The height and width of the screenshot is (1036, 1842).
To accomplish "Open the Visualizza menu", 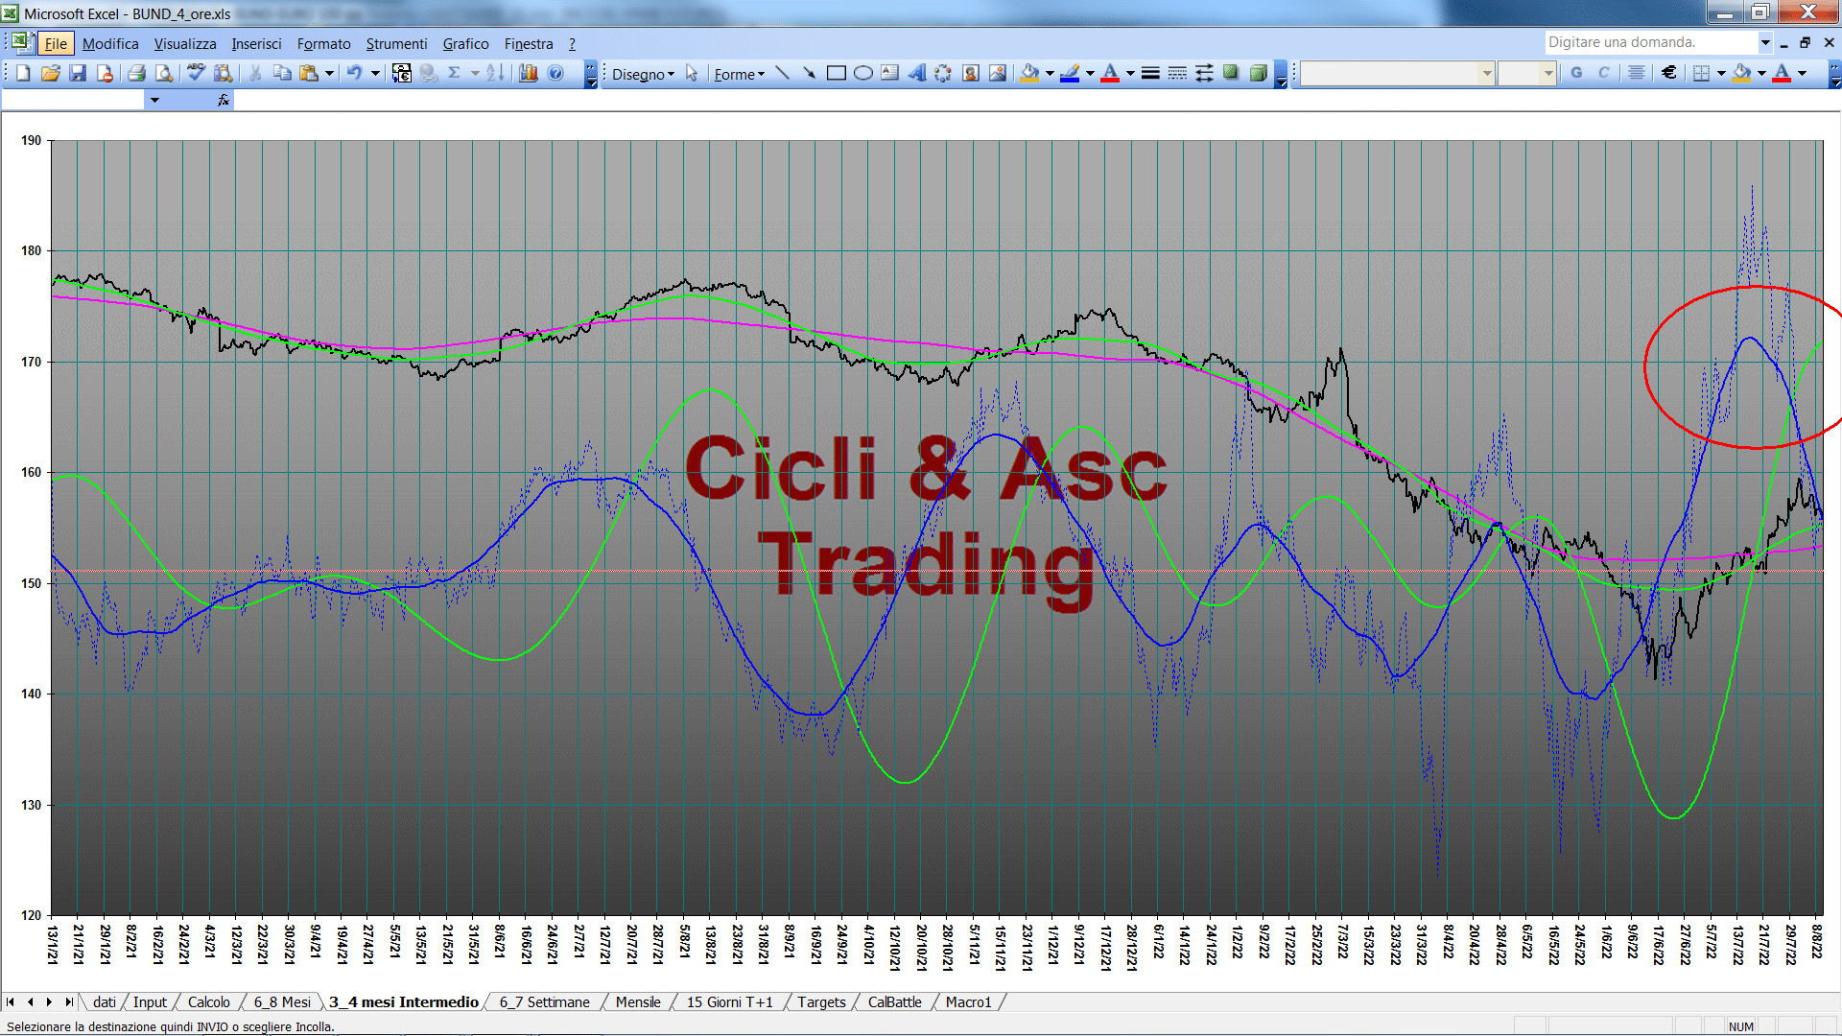I will pyautogui.click(x=185, y=44).
